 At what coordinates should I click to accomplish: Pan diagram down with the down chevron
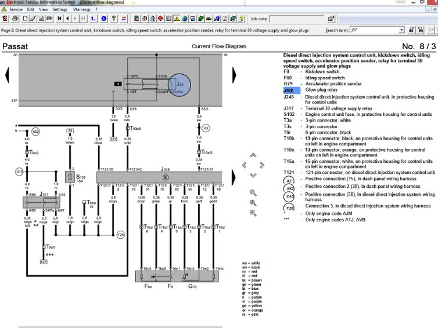pos(253,175)
